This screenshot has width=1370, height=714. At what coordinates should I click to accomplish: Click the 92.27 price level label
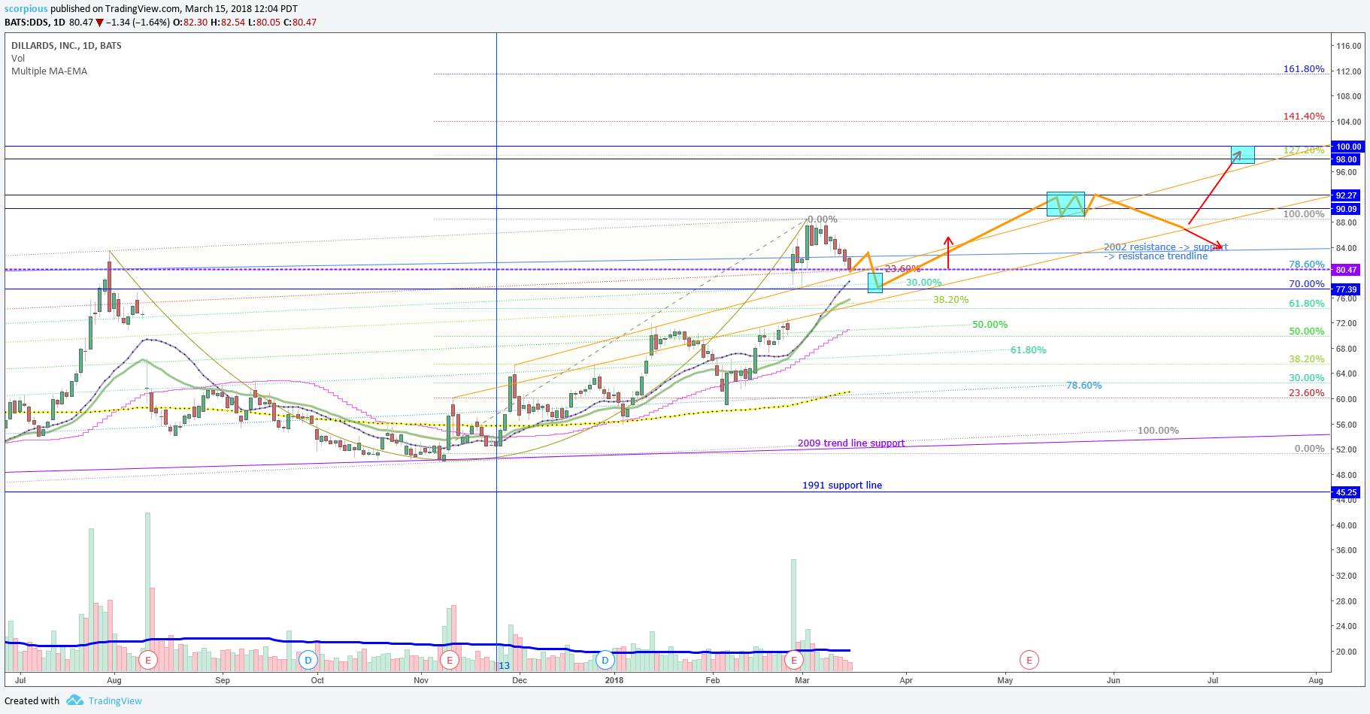click(1346, 195)
